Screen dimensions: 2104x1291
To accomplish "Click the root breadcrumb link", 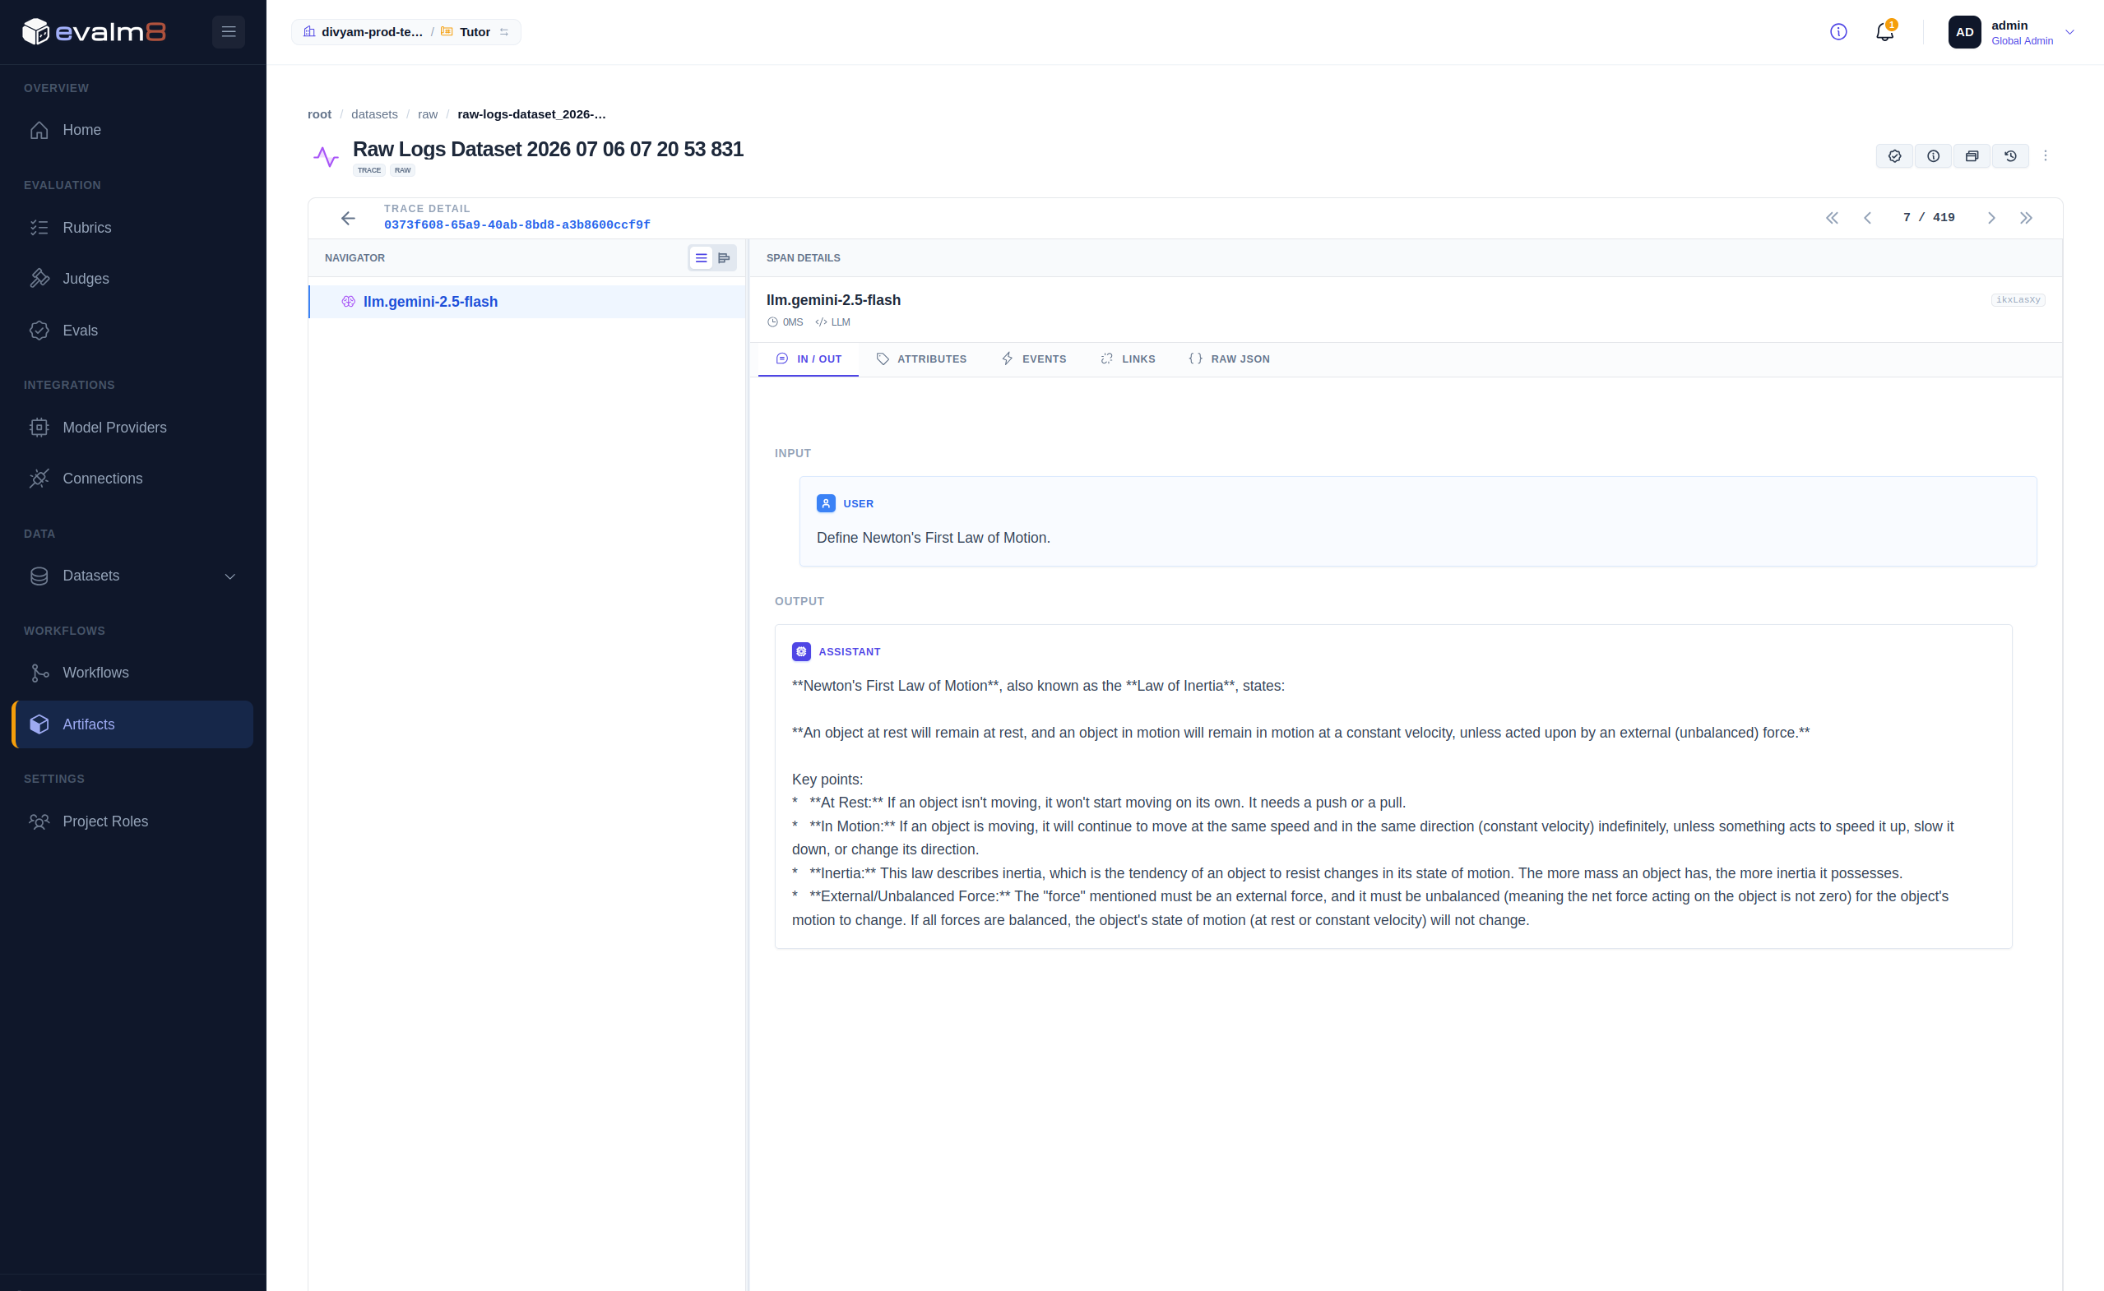I will click(x=319, y=114).
